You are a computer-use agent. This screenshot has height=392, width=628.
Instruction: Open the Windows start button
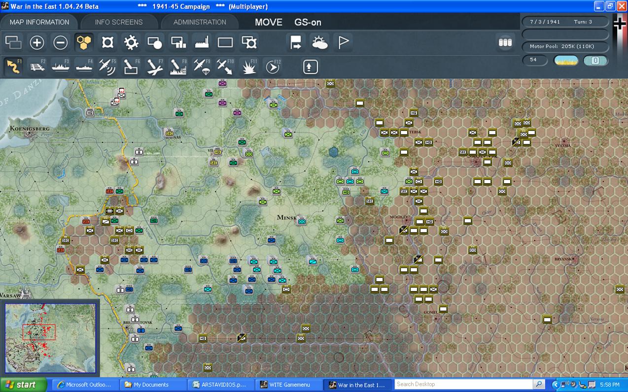23,385
